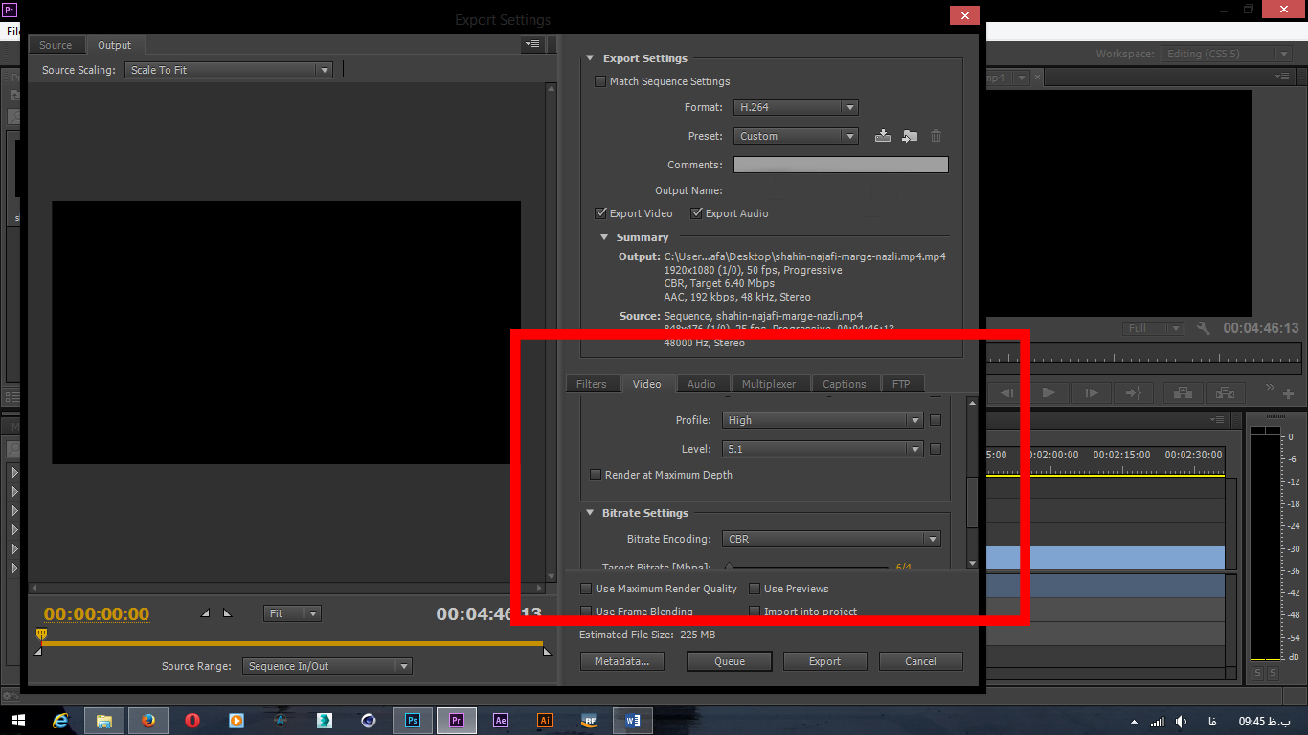Open the preview panel flyout menu icon
Viewport: 1308px width, 735px height.
533,44
